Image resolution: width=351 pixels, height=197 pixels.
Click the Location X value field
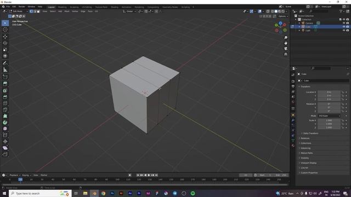tap(329, 92)
